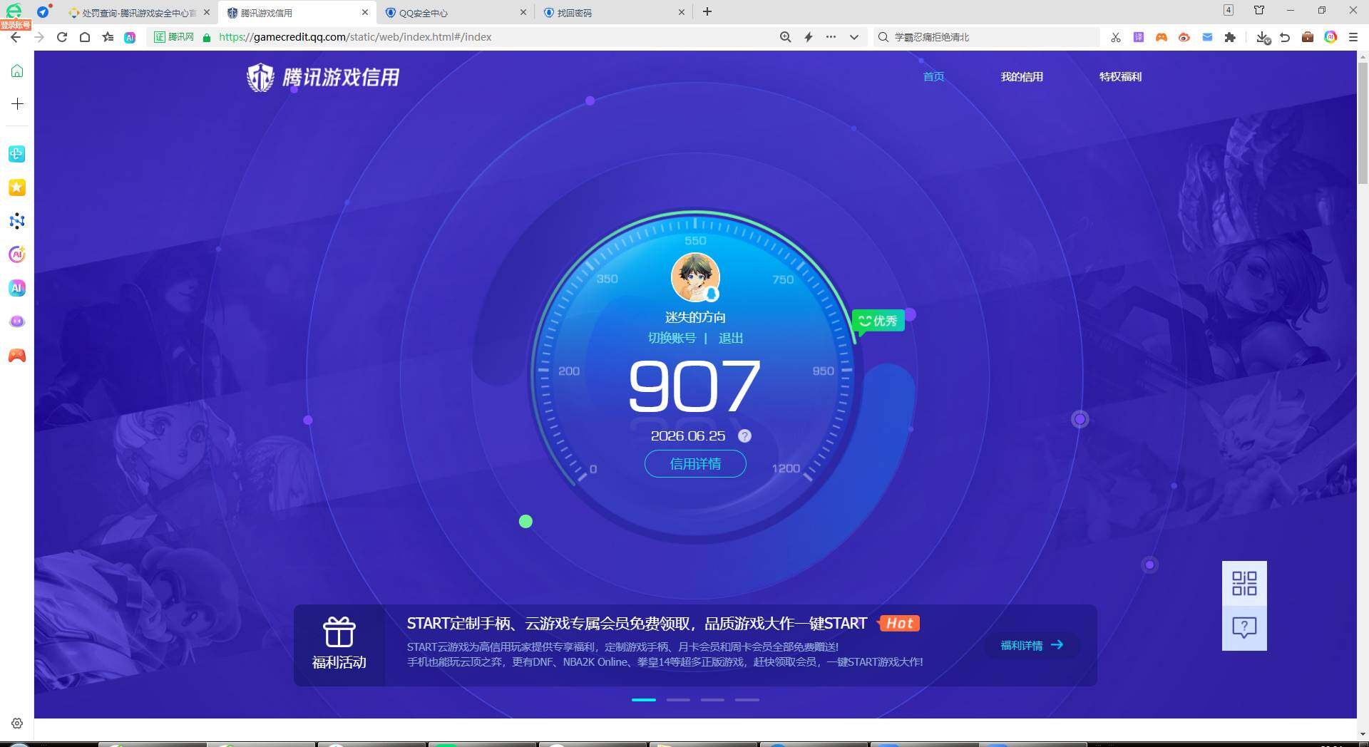Open the favorites star list icon
This screenshot has width=1369, height=747.
pos(108,37)
